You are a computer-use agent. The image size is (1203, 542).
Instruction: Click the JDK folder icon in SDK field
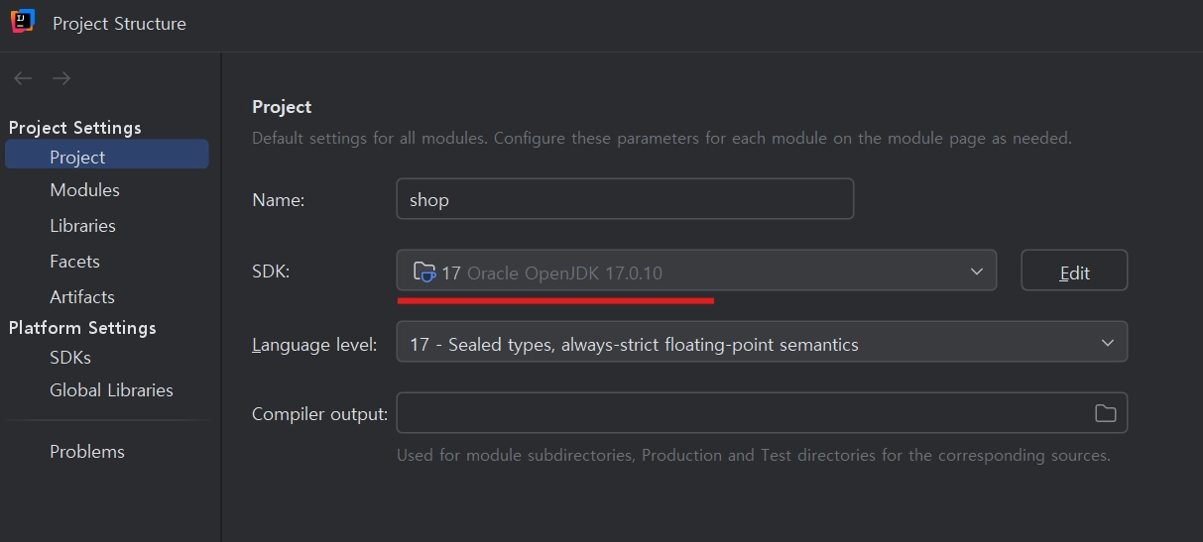click(x=423, y=271)
